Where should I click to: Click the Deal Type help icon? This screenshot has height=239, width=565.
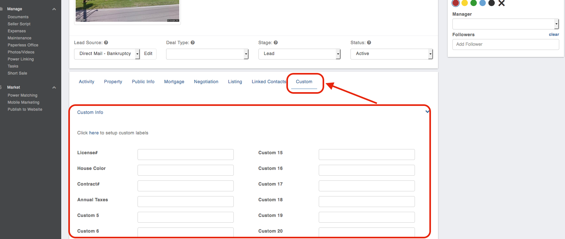(x=193, y=43)
